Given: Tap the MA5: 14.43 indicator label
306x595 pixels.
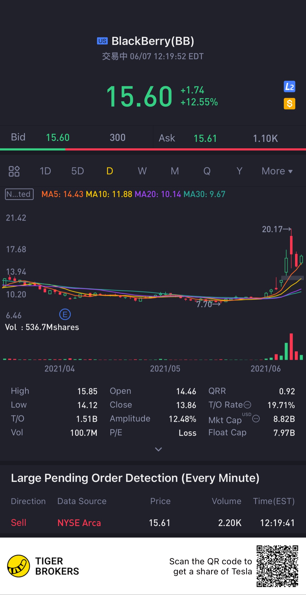Looking at the screenshot, I should click(x=62, y=194).
